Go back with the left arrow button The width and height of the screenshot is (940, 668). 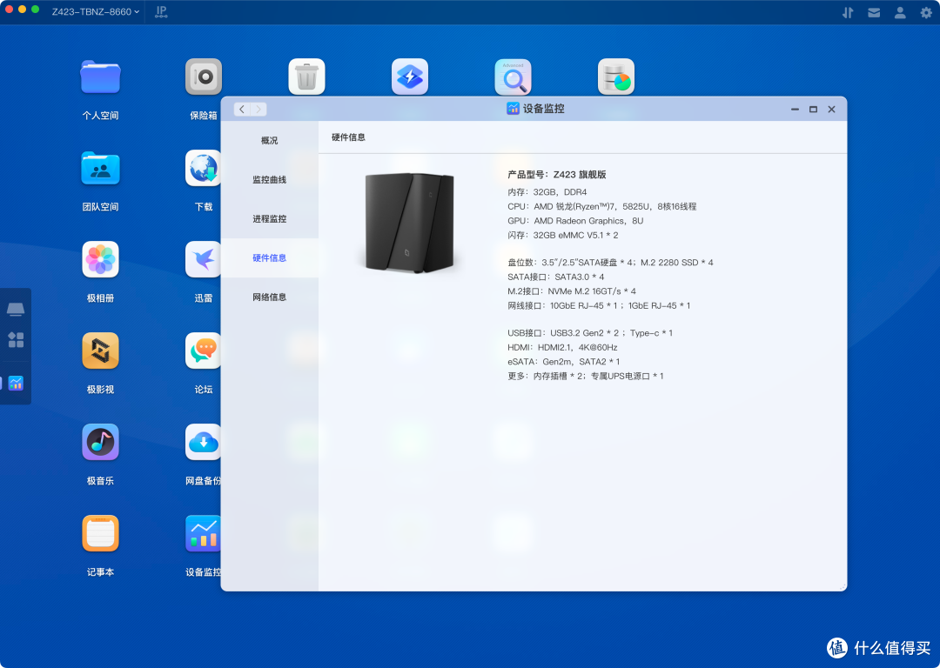pyautogui.click(x=242, y=109)
